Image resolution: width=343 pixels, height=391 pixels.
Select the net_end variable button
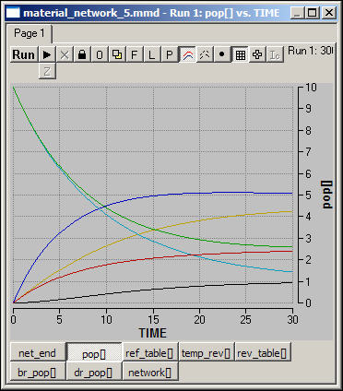(38, 353)
